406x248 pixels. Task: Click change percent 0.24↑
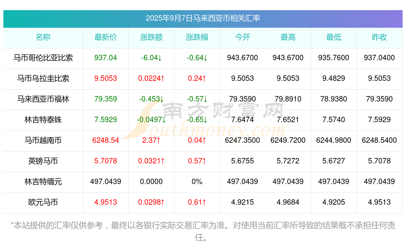pyautogui.click(x=197, y=78)
